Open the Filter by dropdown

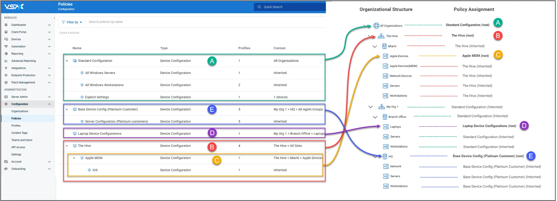(x=72, y=22)
